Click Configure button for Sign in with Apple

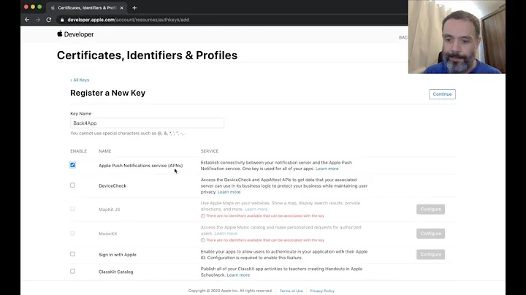pos(430,254)
